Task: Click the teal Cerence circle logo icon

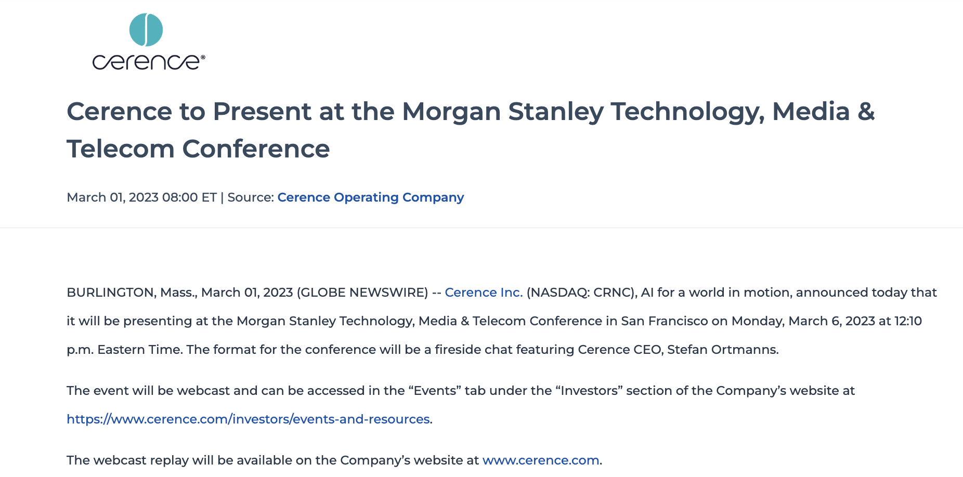Action: (146, 30)
